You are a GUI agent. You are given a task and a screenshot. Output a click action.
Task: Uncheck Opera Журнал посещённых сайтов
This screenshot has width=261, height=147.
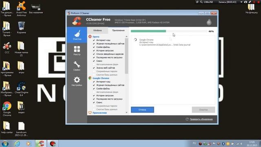94,44
